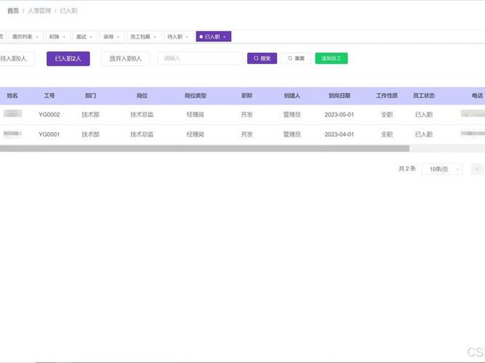Close the active 已入职 tab via its x
The height and width of the screenshot is (363, 485).
(x=224, y=37)
